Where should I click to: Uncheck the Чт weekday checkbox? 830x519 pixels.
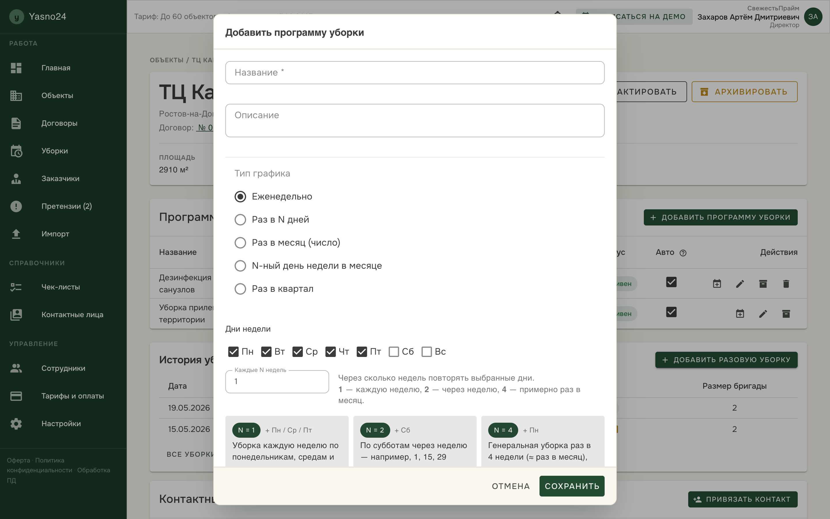point(330,352)
